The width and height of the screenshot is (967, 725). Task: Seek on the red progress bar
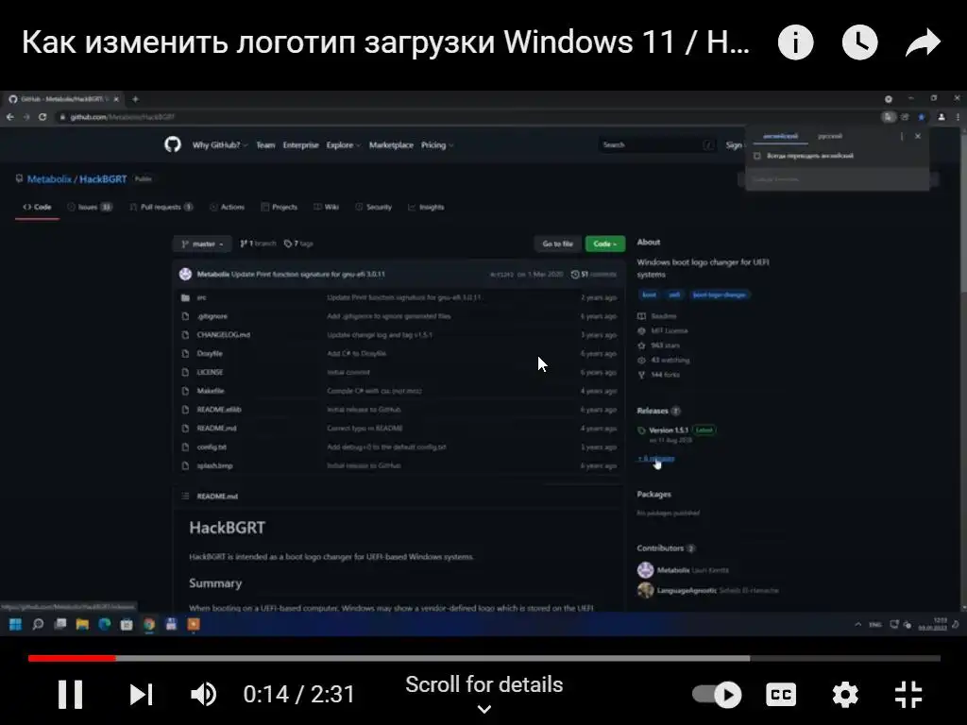[x=72, y=658]
